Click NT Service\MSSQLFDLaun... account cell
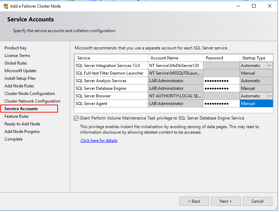 (x=175, y=73)
